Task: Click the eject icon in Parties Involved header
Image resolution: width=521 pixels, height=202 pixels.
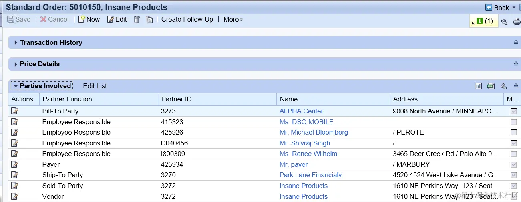Action: [x=516, y=86]
